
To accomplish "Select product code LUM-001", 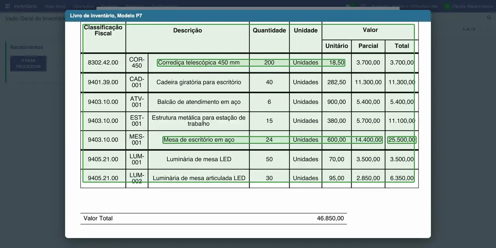I will [x=137, y=159].
